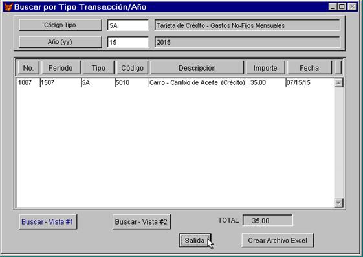Edit the 5A code type input field
The width and height of the screenshot is (363, 257).
[128, 25]
